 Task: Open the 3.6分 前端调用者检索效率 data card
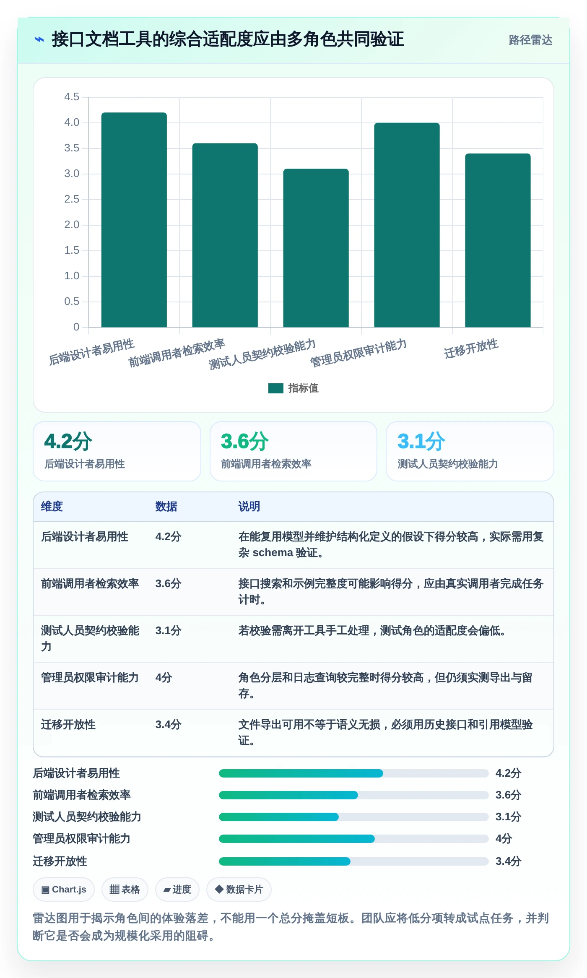coord(293,451)
